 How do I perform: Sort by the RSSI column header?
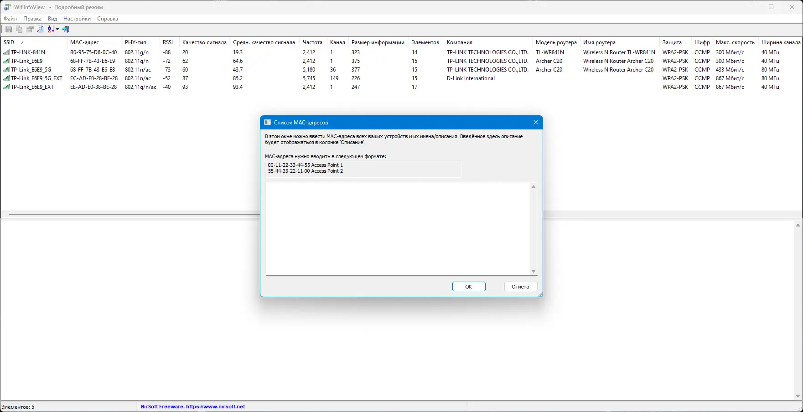[170, 42]
